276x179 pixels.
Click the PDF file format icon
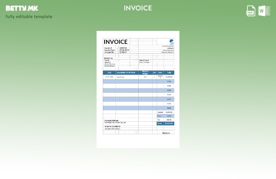[251, 11]
